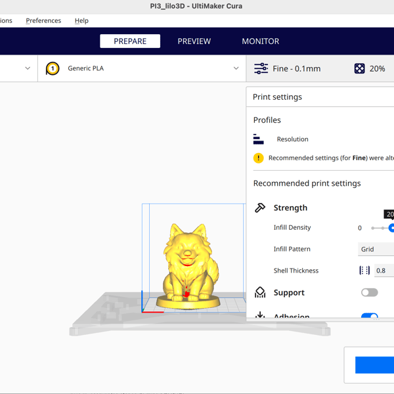
Task: Click the Infill Density slider handle
Action: (391, 228)
